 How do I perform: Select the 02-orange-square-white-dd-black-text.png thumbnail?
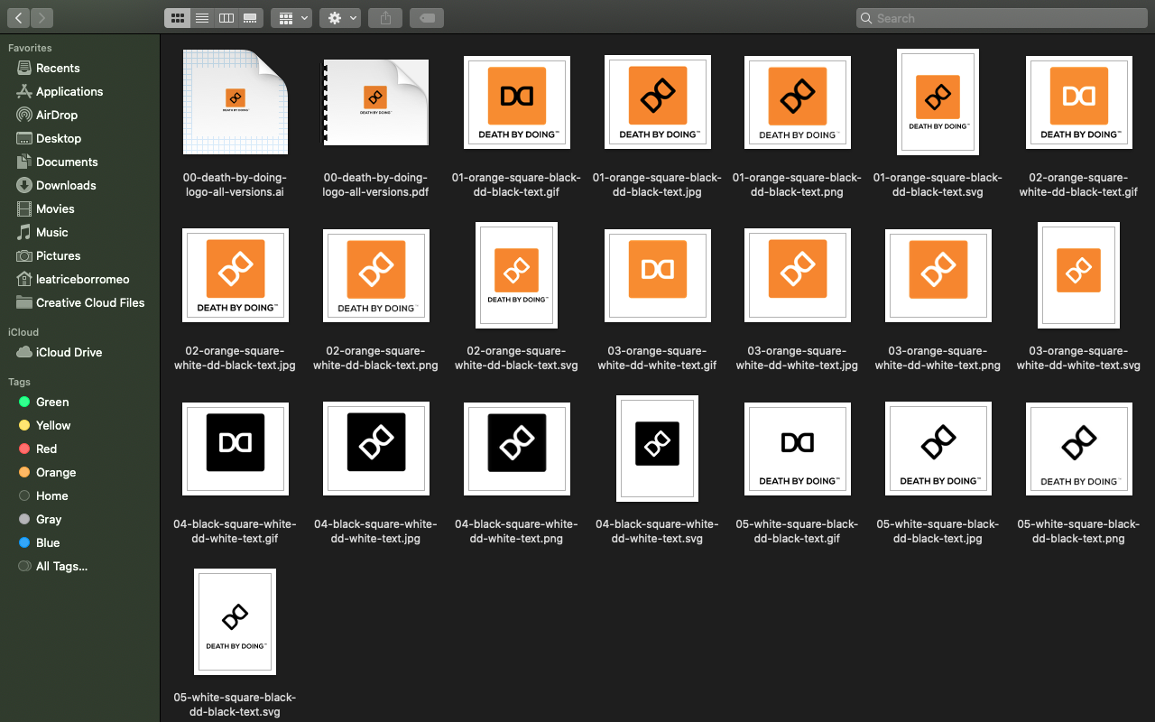coord(375,275)
